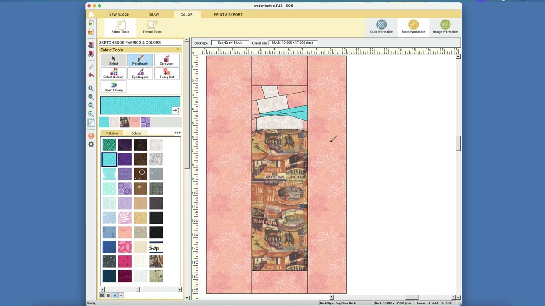Click the large selected fabric preview
The width and height of the screenshot is (545, 306).
point(140,105)
